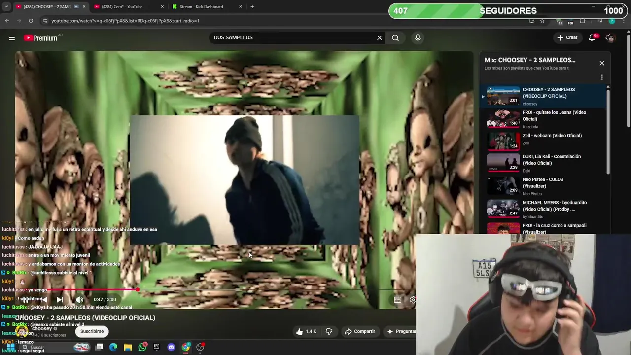
Task: Select Neo Pistea - CULOS (Visualizer)
Action: click(542, 186)
